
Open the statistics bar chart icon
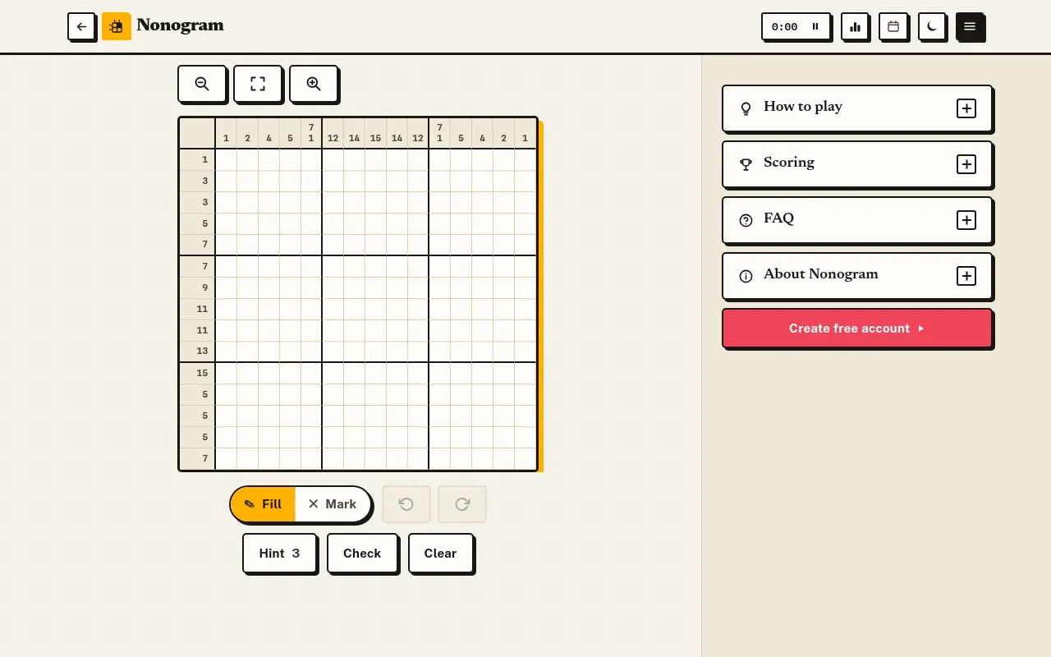855,26
